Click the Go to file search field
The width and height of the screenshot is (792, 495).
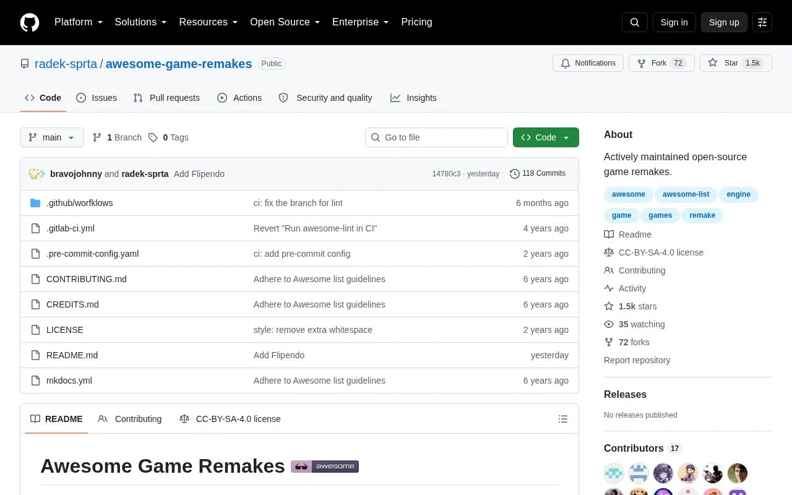click(x=436, y=137)
